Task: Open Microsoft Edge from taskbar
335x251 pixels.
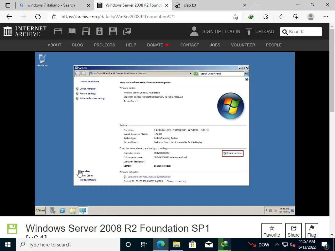Action: [160, 244]
